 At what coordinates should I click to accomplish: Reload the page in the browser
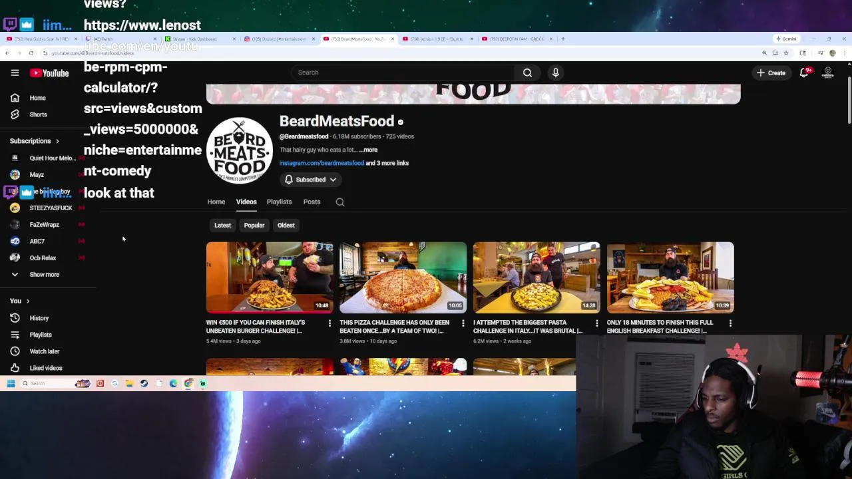(31, 53)
